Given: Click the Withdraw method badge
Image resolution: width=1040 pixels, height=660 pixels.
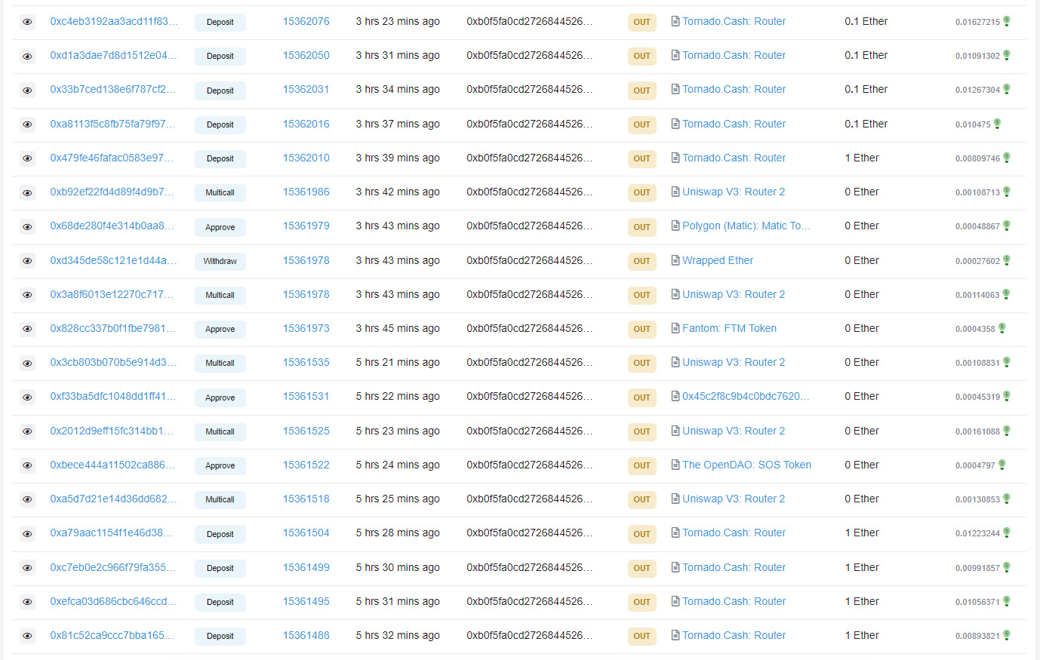Looking at the screenshot, I should coord(220,261).
